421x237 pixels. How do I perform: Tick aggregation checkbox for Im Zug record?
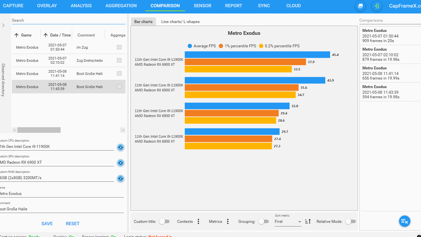[x=119, y=47]
